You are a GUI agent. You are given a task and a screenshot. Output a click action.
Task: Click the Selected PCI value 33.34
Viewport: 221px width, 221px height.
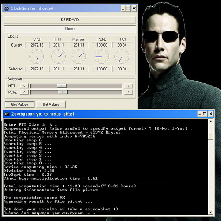click(122, 69)
